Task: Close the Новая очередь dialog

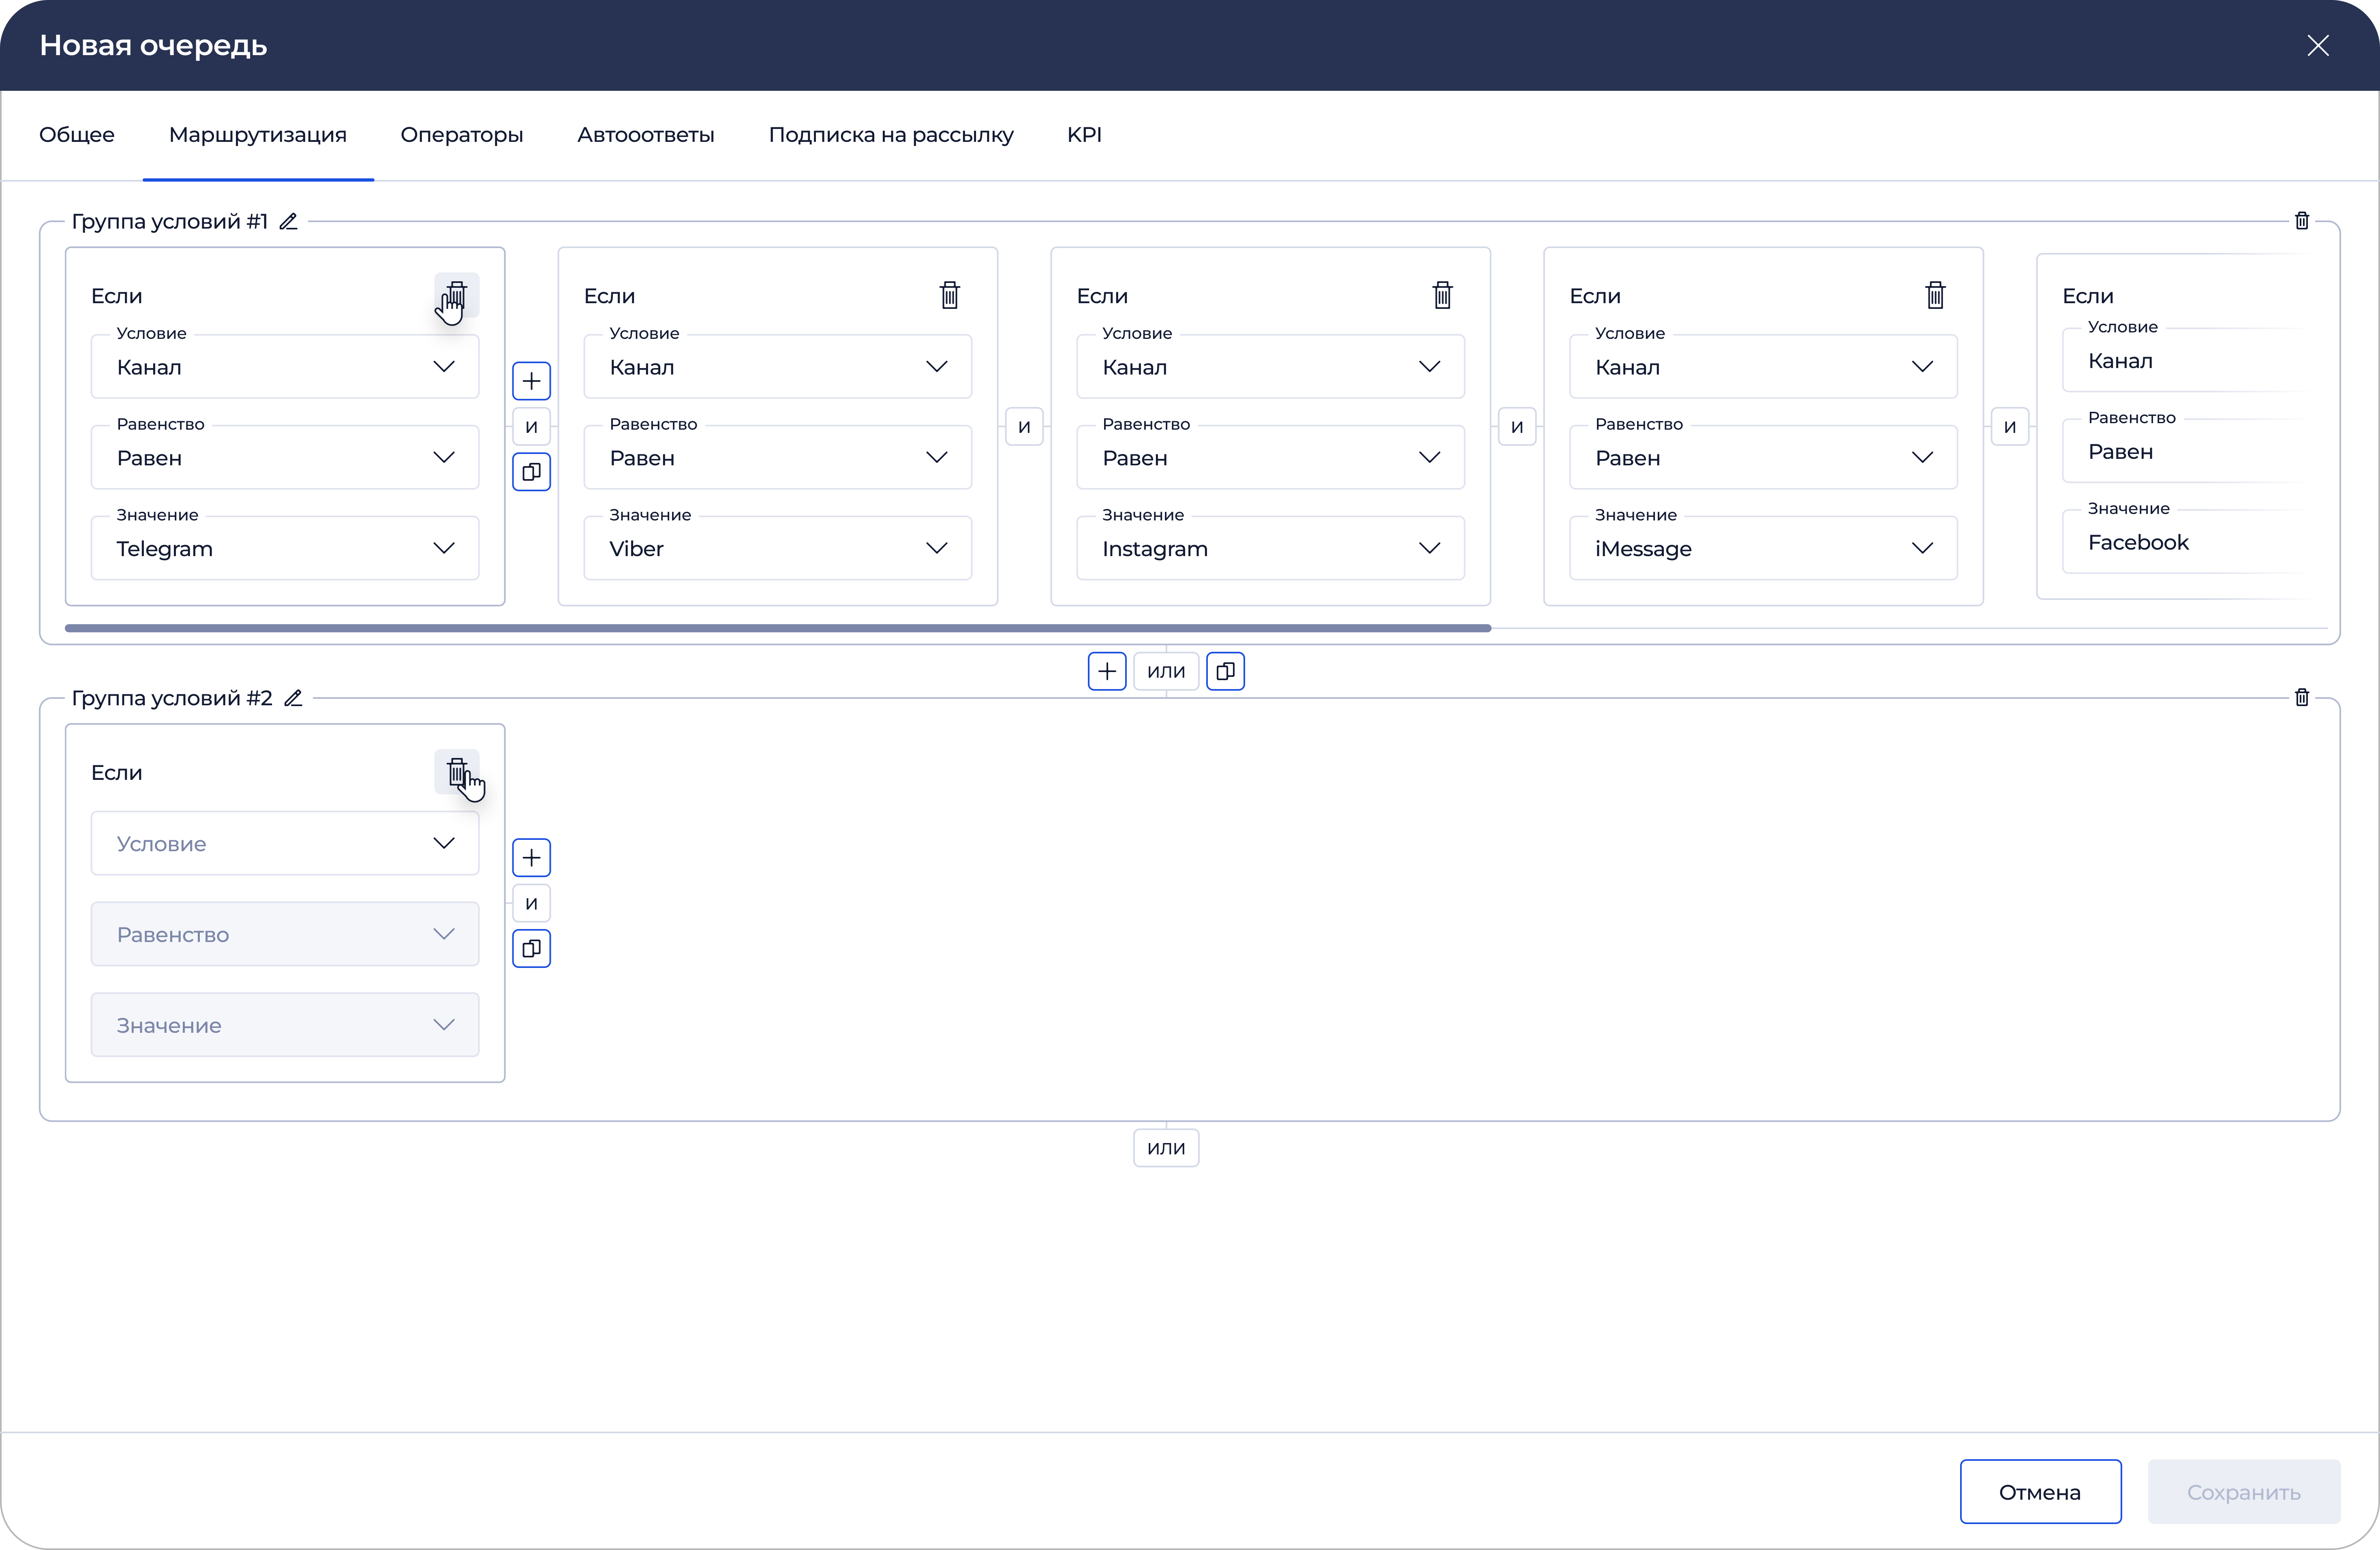Action: point(2318,45)
